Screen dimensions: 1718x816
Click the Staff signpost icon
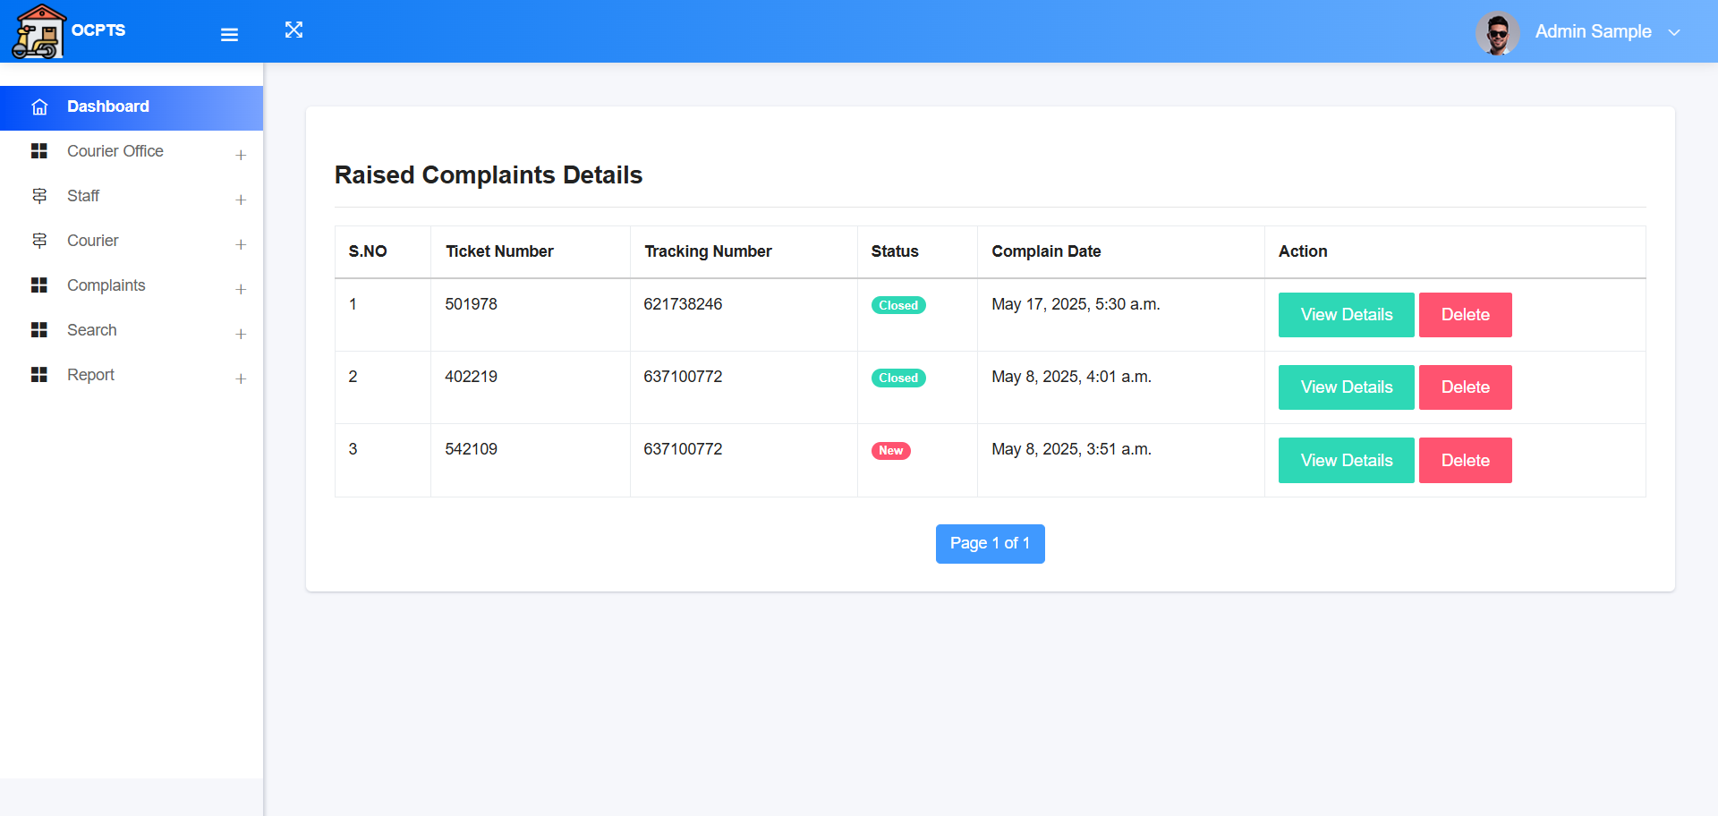coord(39,196)
